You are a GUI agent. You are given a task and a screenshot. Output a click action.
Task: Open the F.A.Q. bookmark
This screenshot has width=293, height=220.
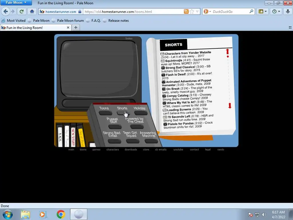(94, 21)
